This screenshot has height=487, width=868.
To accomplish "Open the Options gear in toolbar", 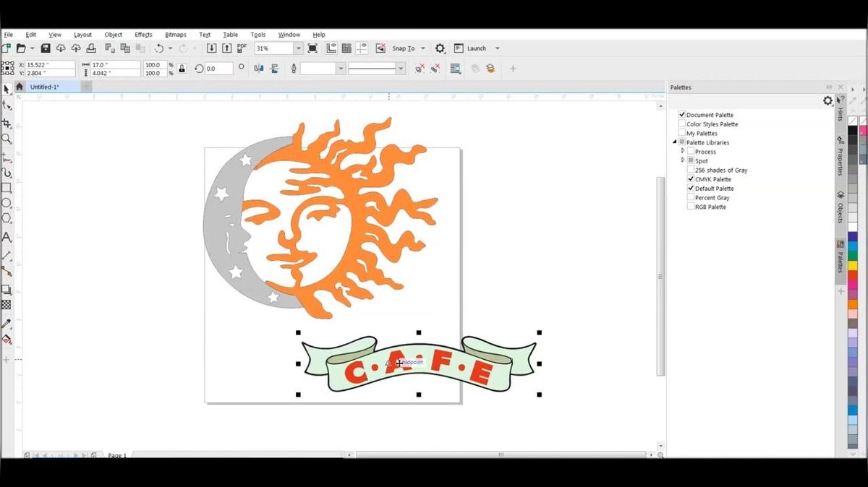I will [440, 48].
